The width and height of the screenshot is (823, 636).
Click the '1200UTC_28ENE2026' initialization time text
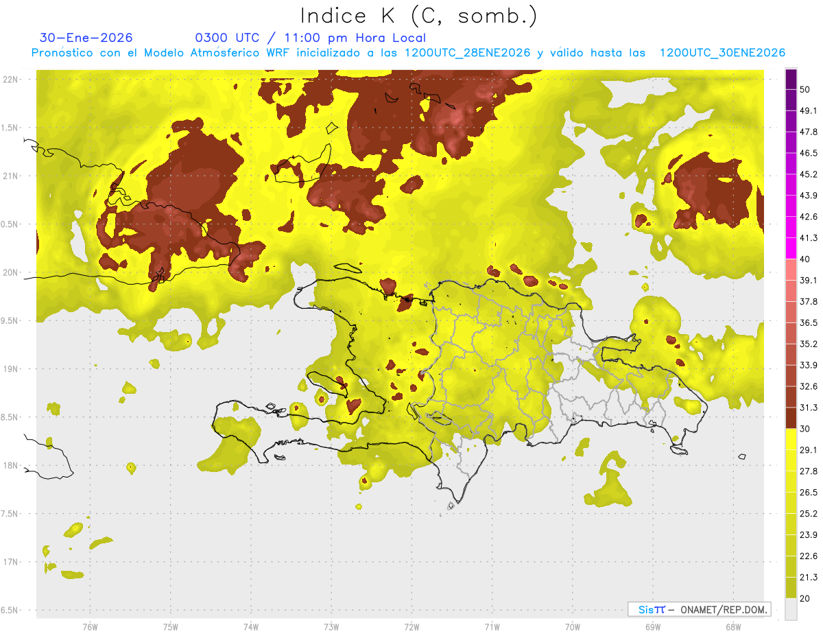tap(467, 53)
